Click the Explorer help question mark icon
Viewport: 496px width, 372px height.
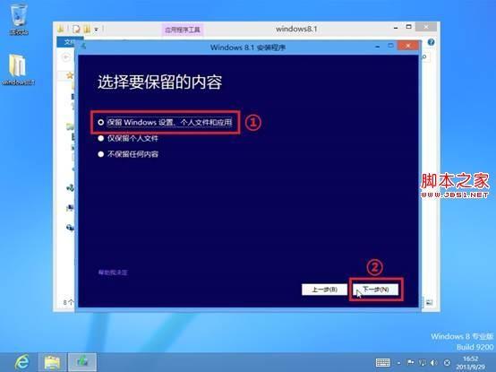(x=431, y=42)
